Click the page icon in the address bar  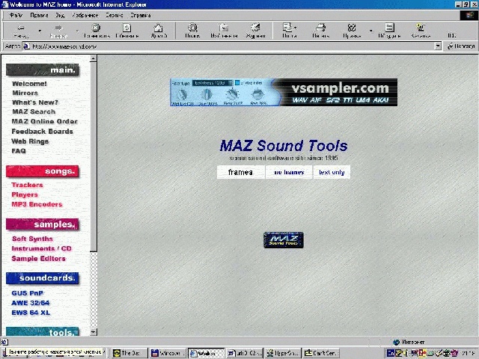coord(27,46)
